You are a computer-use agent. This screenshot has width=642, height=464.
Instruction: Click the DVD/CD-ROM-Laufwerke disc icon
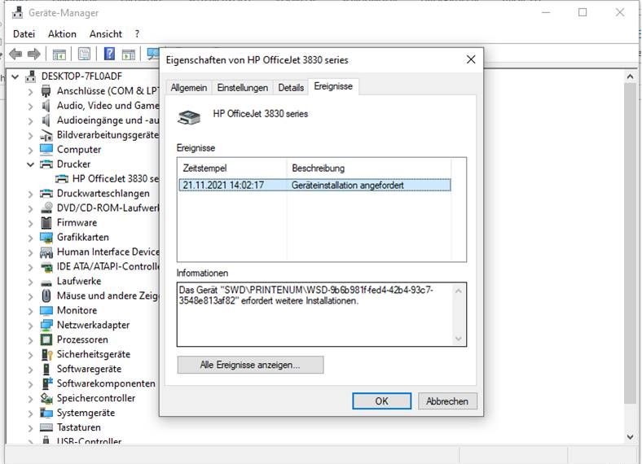pos(46,208)
